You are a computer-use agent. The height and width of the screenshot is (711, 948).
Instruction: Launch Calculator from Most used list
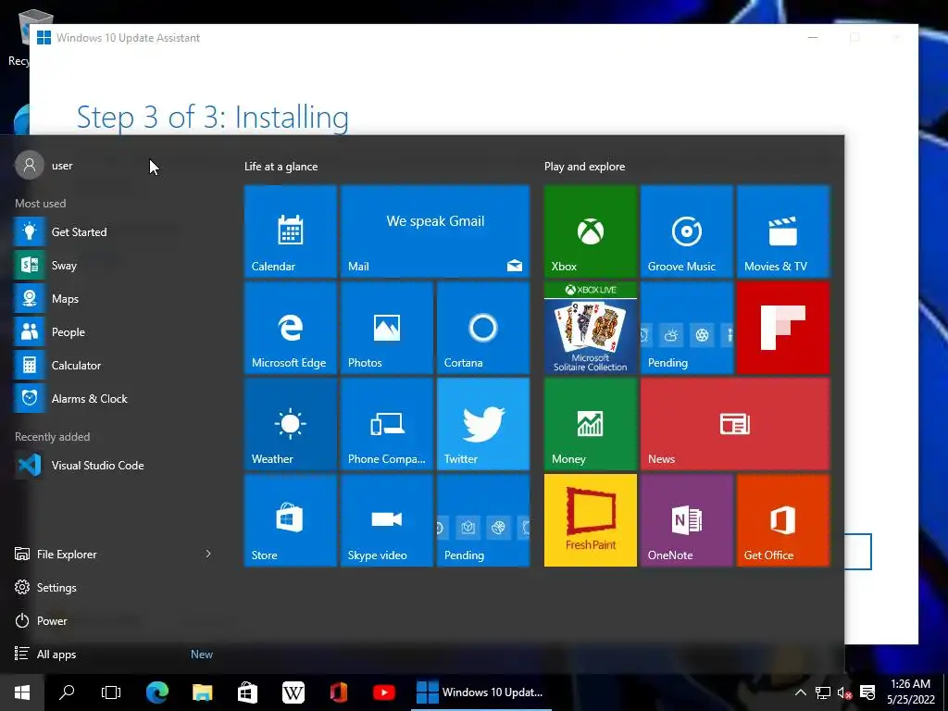(115, 365)
